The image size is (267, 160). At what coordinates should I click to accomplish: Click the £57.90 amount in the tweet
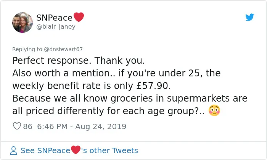click(x=153, y=86)
